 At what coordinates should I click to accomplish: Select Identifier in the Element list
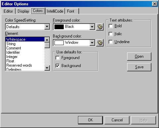pyautogui.click(x=25, y=52)
